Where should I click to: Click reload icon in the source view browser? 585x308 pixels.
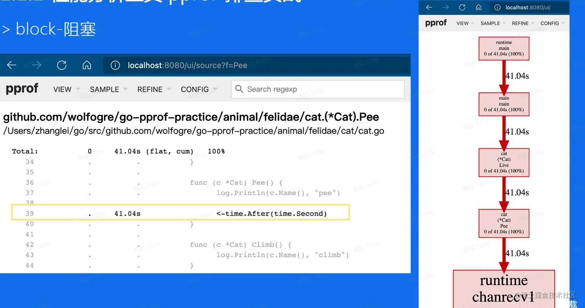(x=62, y=65)
